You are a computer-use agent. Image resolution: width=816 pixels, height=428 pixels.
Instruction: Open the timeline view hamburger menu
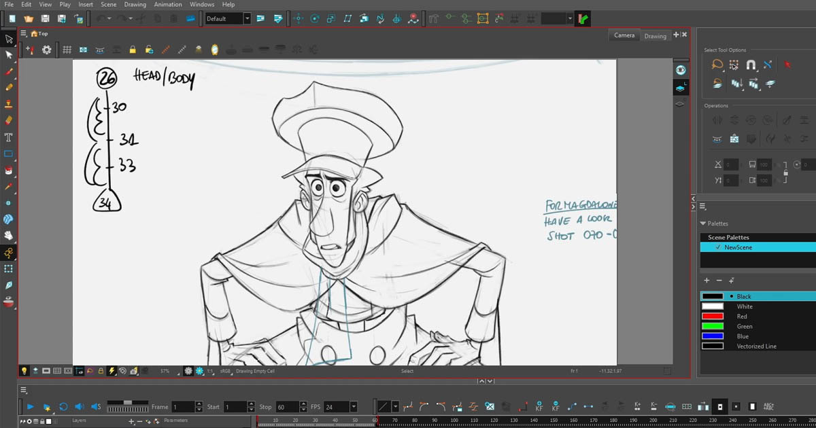pyautogui.click(x=24, y=390)
